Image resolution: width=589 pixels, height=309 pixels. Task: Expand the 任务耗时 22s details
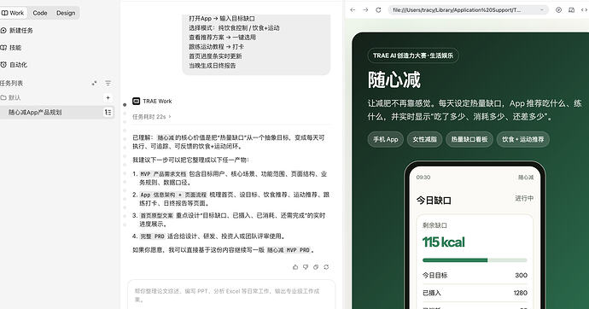point(152,117)
